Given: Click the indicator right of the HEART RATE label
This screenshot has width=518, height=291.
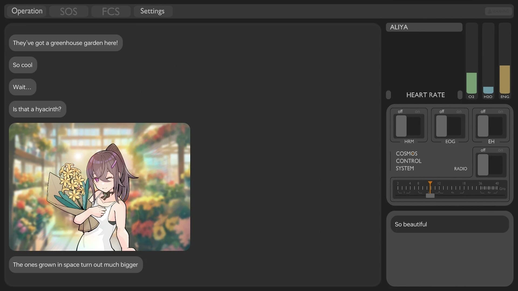Looking at the screenshot, I should [x=460, y=95].
